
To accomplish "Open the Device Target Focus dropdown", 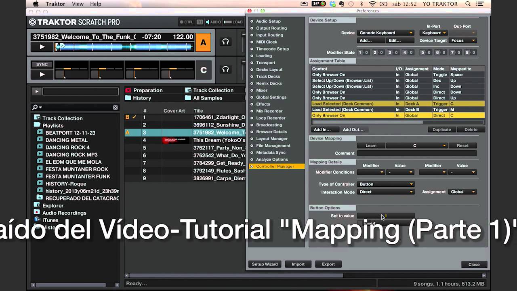I will [462, 40].
